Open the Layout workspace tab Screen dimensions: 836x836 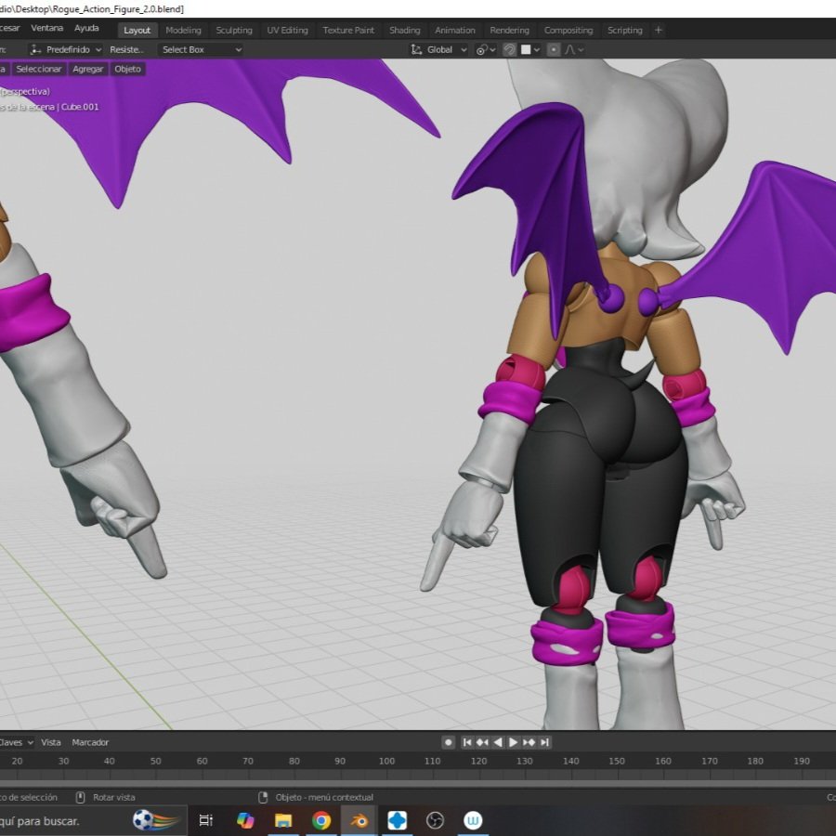137,31
